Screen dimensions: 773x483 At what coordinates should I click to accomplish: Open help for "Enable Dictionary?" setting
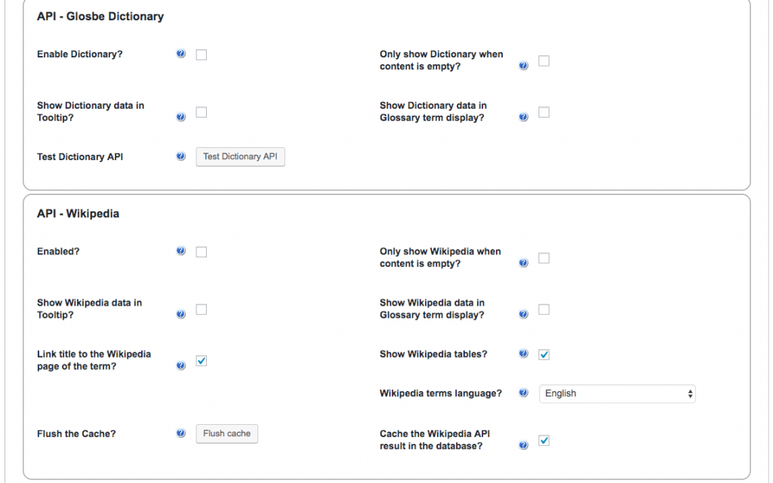(x=180, y=54)
